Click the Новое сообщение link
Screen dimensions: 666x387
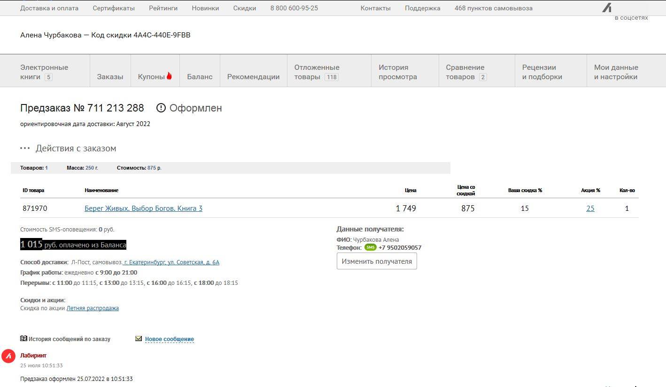[x=170, y=339]
